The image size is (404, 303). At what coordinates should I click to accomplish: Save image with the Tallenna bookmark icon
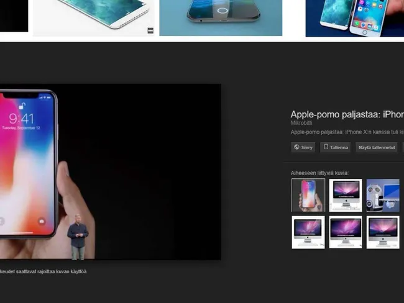(335, 147)
